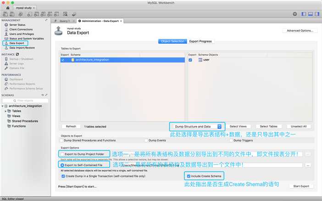Browse for dump project folder path
The image size is (322, 201).
click(308, 154)
